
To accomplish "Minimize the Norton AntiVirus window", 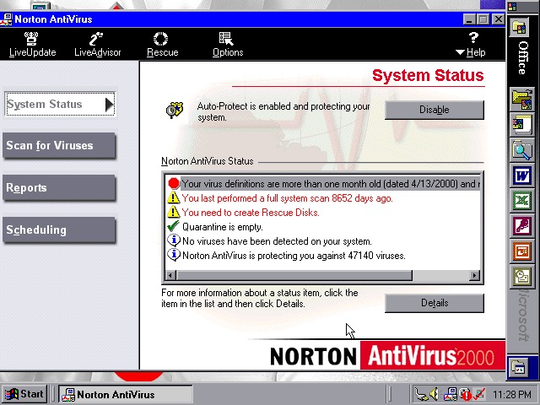I will tap(469, 19).
